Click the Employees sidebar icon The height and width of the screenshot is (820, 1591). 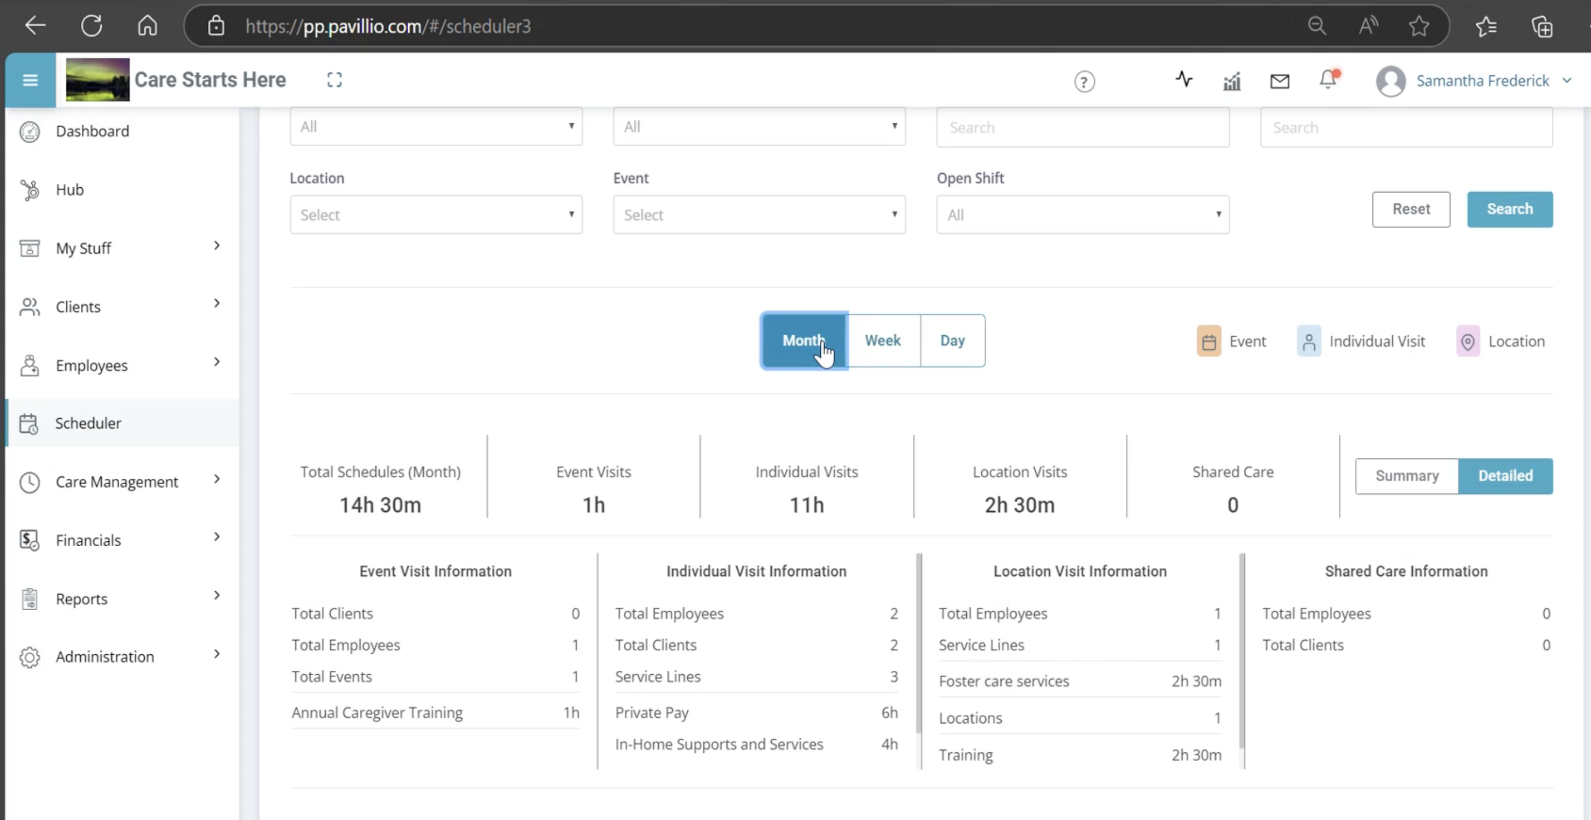(x=29, y=365)
